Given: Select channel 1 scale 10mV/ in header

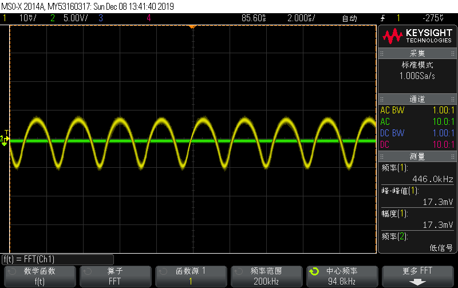Looking at the screenshot, I should [27, 18].
